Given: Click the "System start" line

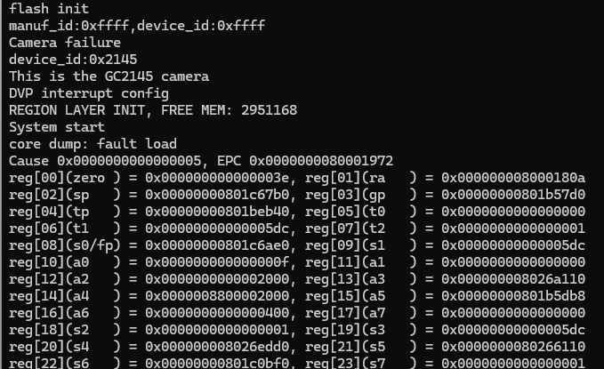Looking at the screenshot, I should click(x=57, y=127).
